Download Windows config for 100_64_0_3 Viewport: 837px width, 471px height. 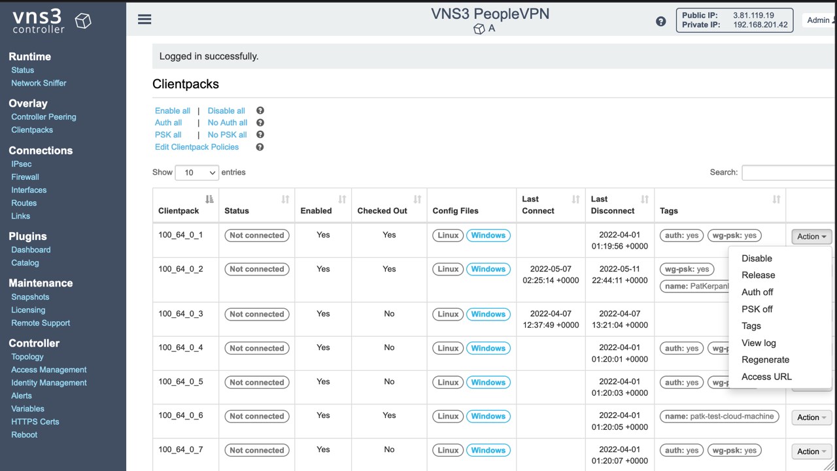488,314
